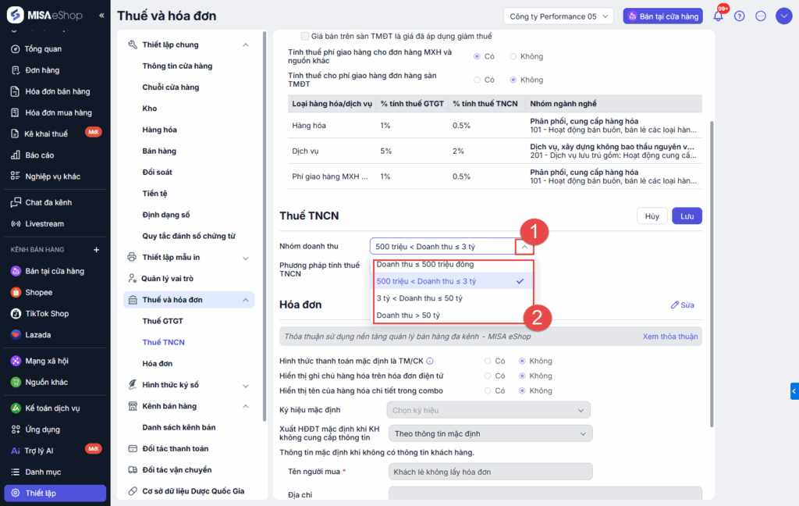Open Shopee channel in sidebar
799x506 pixels.
pyautogui.click(x=38, y=292)
